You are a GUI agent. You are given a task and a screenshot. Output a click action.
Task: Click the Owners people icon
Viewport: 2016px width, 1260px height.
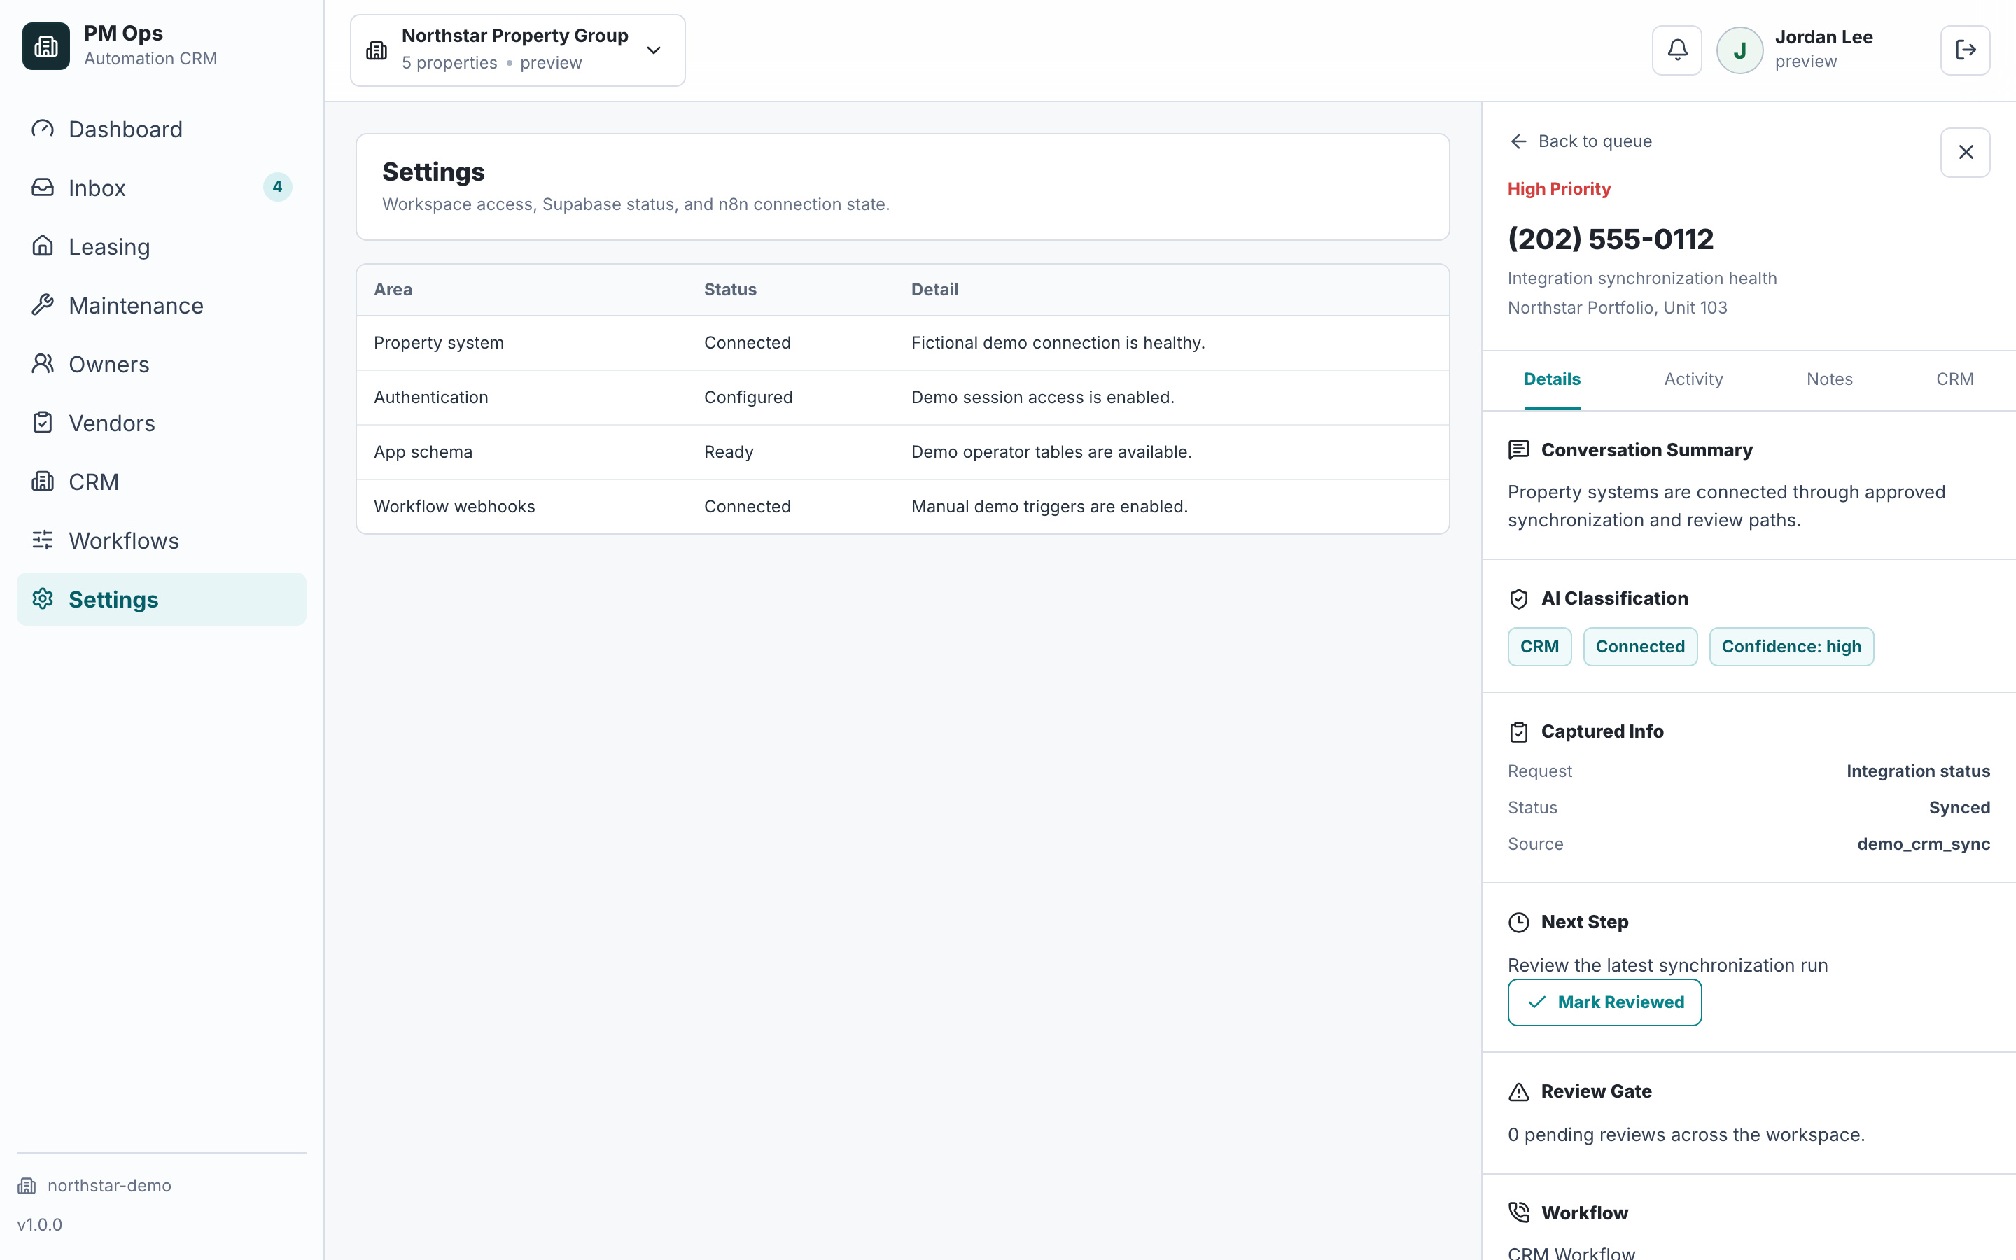point(43,363)
